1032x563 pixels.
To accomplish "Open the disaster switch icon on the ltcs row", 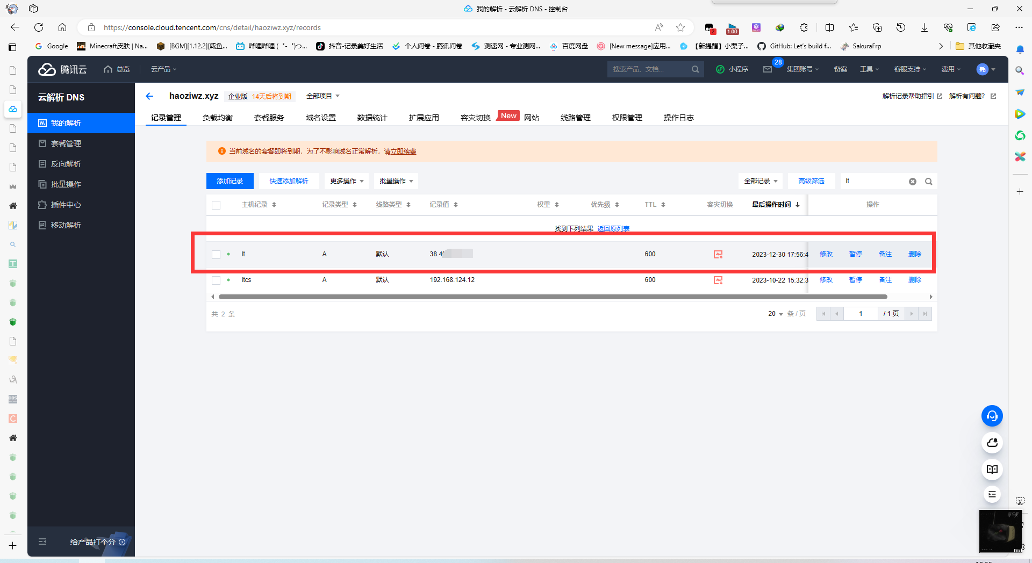I will coord(718,280).
